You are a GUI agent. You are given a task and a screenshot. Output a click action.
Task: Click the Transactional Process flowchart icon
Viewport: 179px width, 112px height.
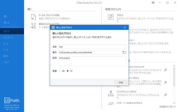111,94
